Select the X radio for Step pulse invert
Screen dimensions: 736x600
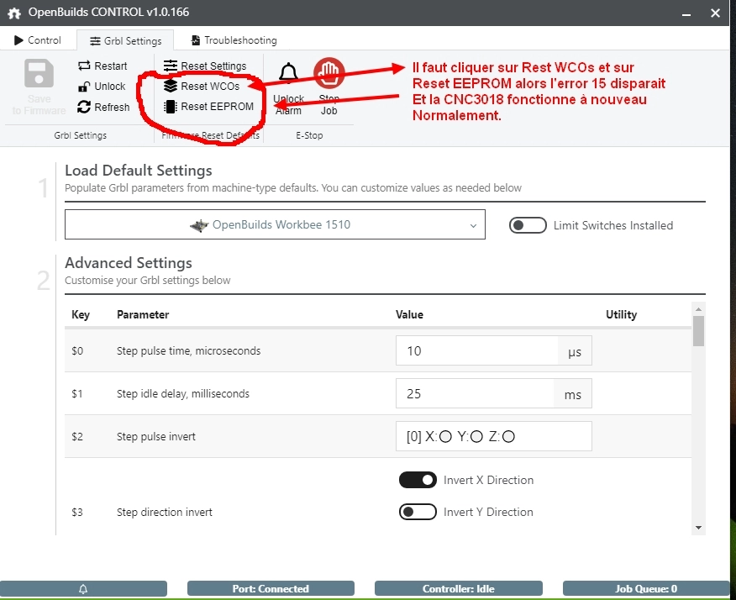[446, 437]
